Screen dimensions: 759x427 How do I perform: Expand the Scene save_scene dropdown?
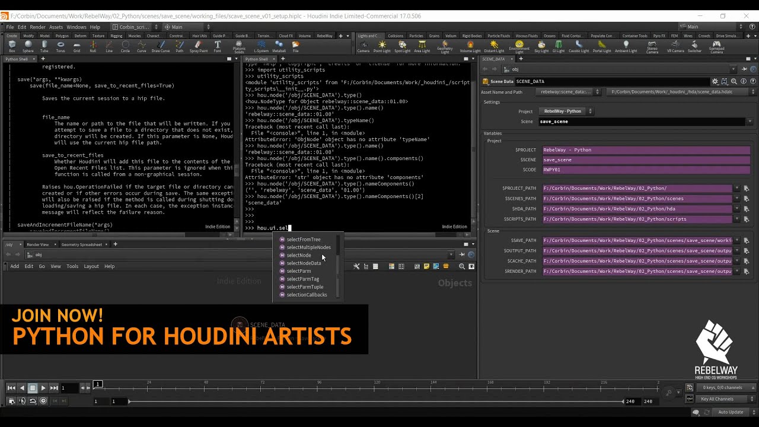pyautogui.click(x=750, y=122)
